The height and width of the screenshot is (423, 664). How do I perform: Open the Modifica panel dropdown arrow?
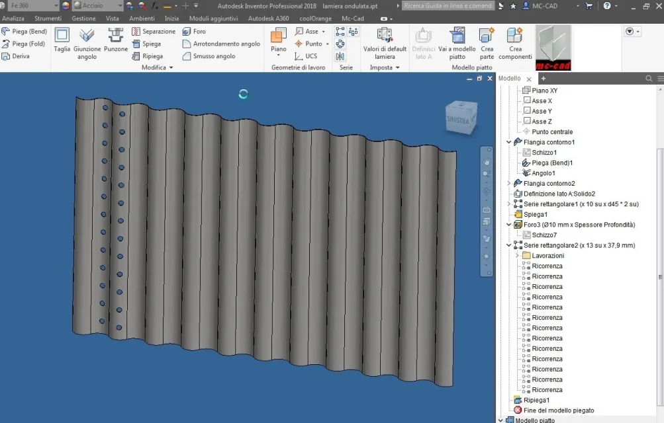tap(171, 67)
